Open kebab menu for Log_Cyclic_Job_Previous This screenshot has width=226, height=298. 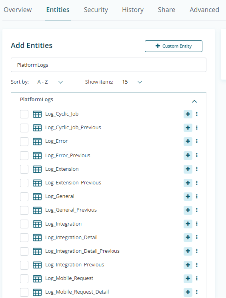[197, 128]
